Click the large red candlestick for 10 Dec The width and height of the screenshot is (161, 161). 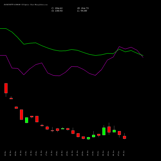[22, 115]
